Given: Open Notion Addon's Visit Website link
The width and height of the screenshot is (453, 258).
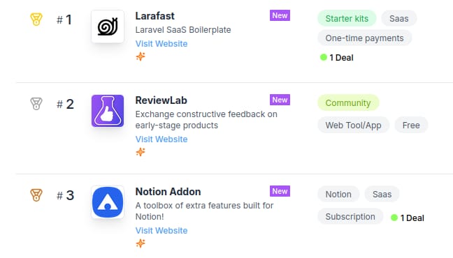Looking at the screenshot, I should click(161, 231).
